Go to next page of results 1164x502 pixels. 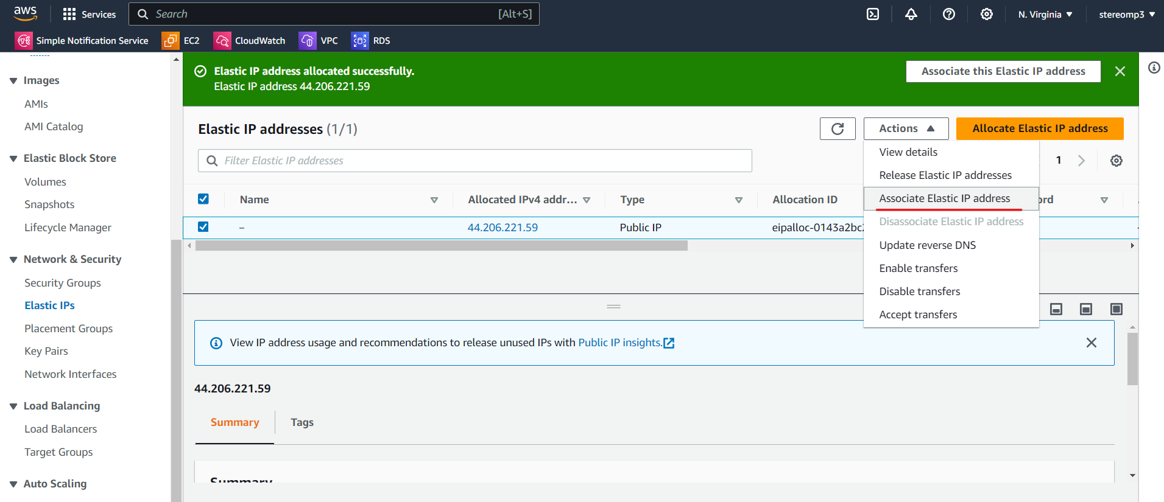[1081, 161]
